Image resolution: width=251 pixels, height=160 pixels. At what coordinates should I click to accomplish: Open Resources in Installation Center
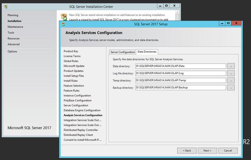pyautogui.click(x=13, y=38)
